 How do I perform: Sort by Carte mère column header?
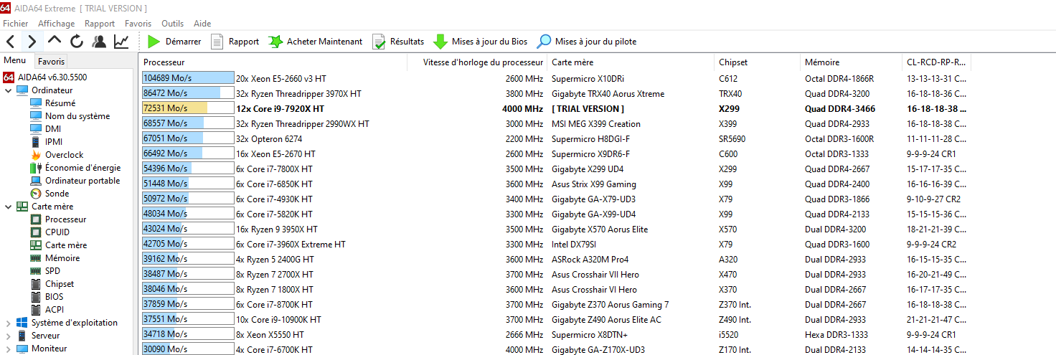point(631,62)
